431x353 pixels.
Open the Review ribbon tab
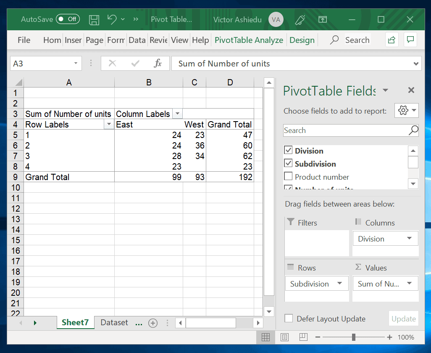(158, 40)
